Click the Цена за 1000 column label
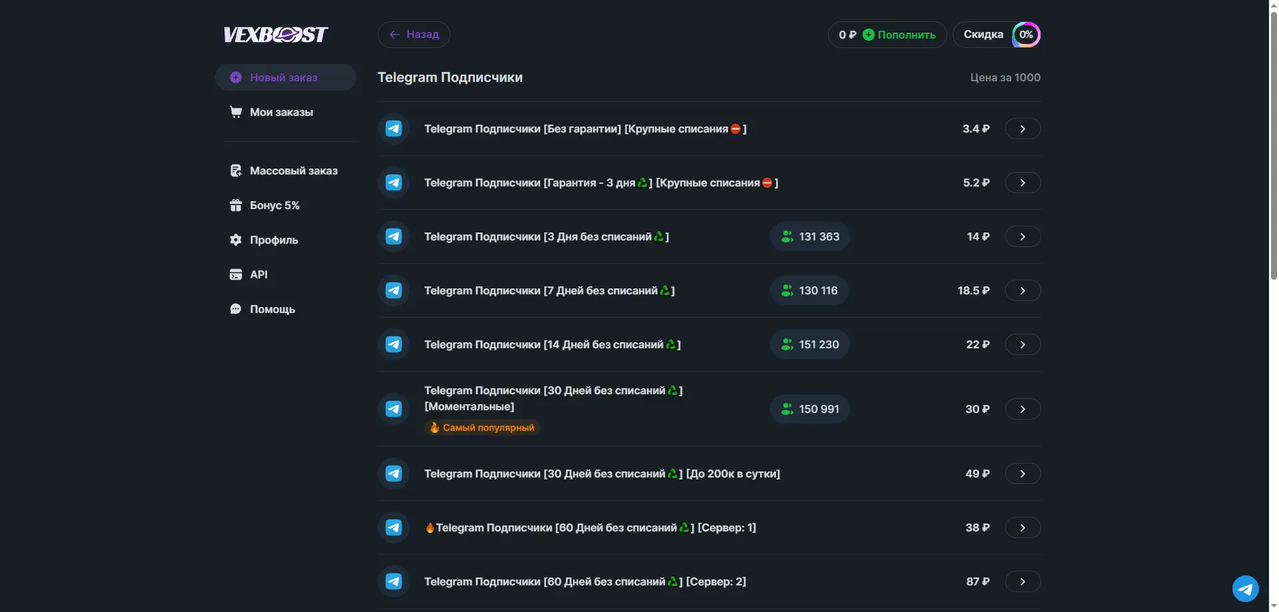1279x612 pixels. point(1005,77)
